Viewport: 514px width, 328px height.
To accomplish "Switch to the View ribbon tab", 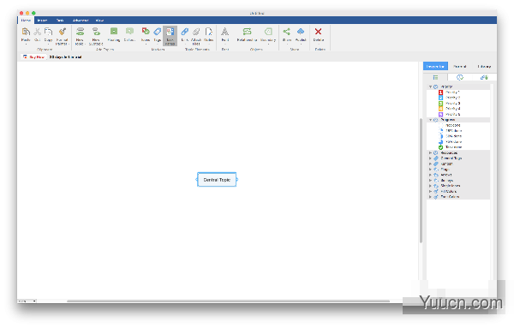I will 99,21.
